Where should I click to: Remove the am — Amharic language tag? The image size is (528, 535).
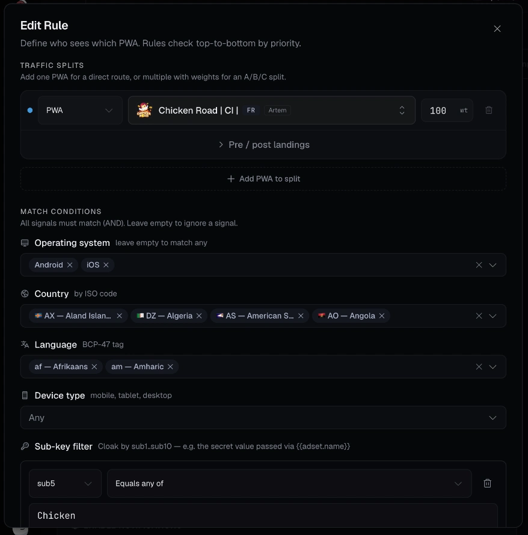pos(170,367)
